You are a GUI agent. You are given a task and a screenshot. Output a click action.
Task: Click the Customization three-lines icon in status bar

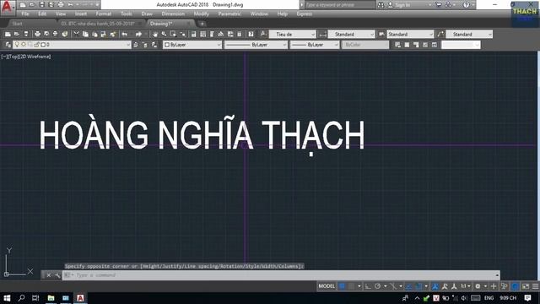[x=535, y=286]
